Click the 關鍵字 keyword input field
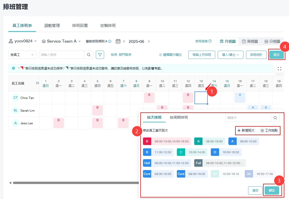 coord(248,118)
